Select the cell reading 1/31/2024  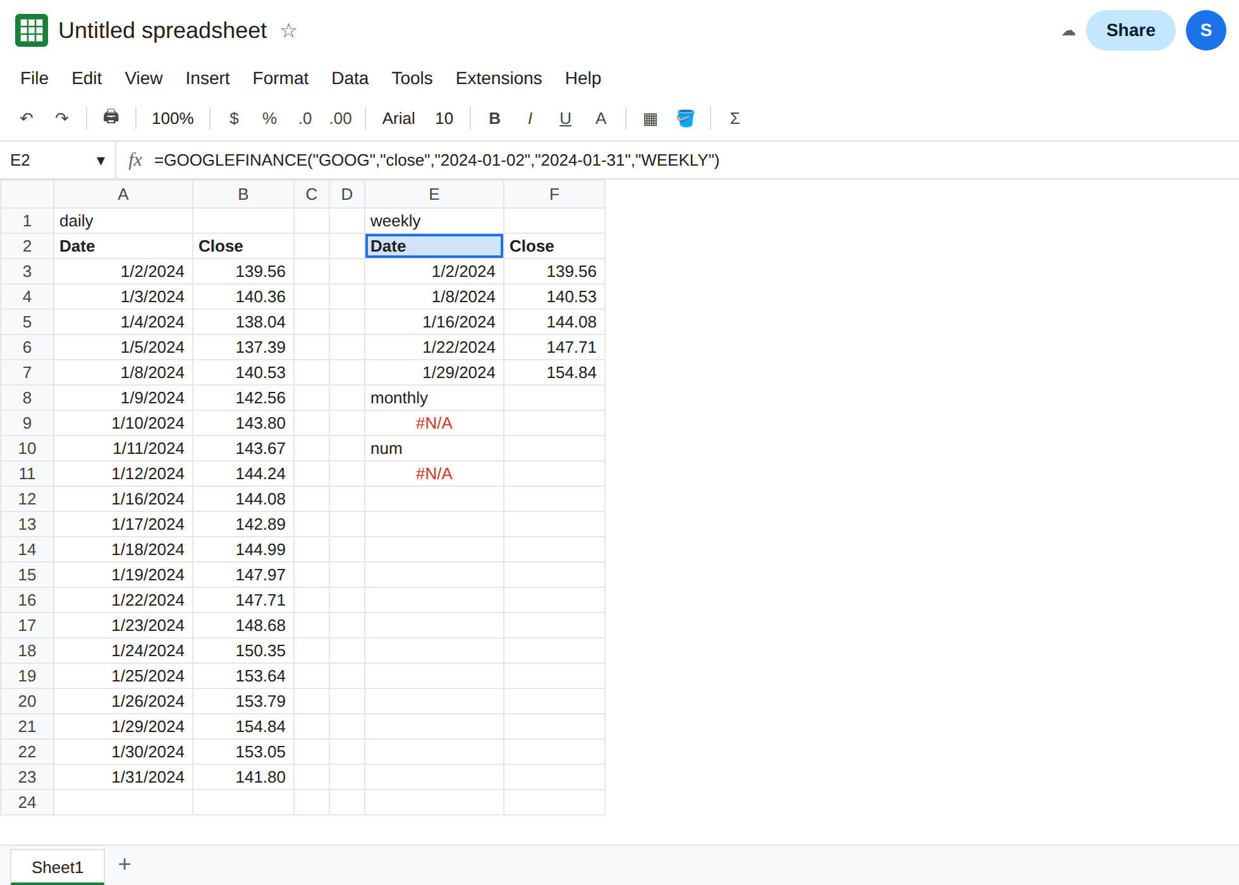(123, 777)
